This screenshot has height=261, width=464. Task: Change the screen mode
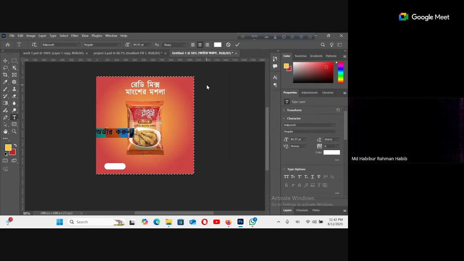tap(14, 161)
